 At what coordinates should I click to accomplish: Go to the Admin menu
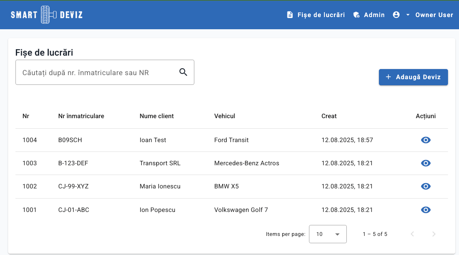tap(374, 15)
